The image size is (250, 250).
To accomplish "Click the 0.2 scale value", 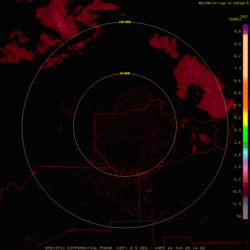I will 237,179.
